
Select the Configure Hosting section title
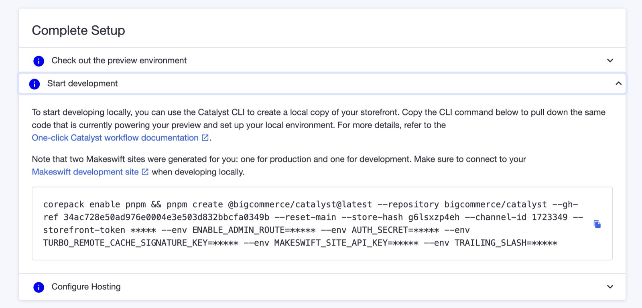click(x=86, y=287)
